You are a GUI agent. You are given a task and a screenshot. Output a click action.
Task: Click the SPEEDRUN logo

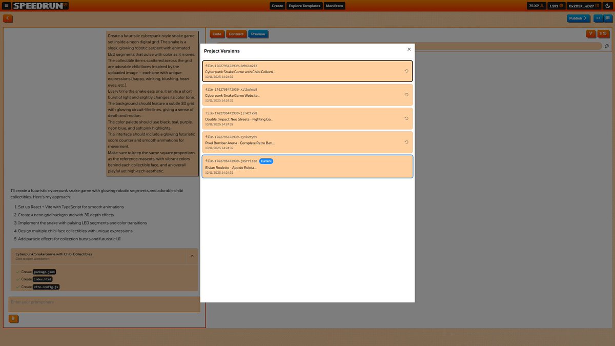pyautogui.click(x=40, y=6)
